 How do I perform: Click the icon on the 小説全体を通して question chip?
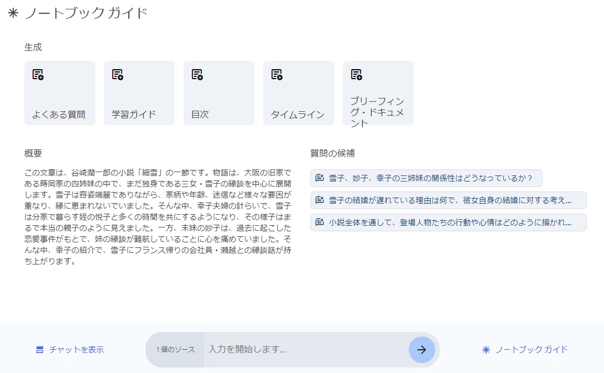(320, 222)
